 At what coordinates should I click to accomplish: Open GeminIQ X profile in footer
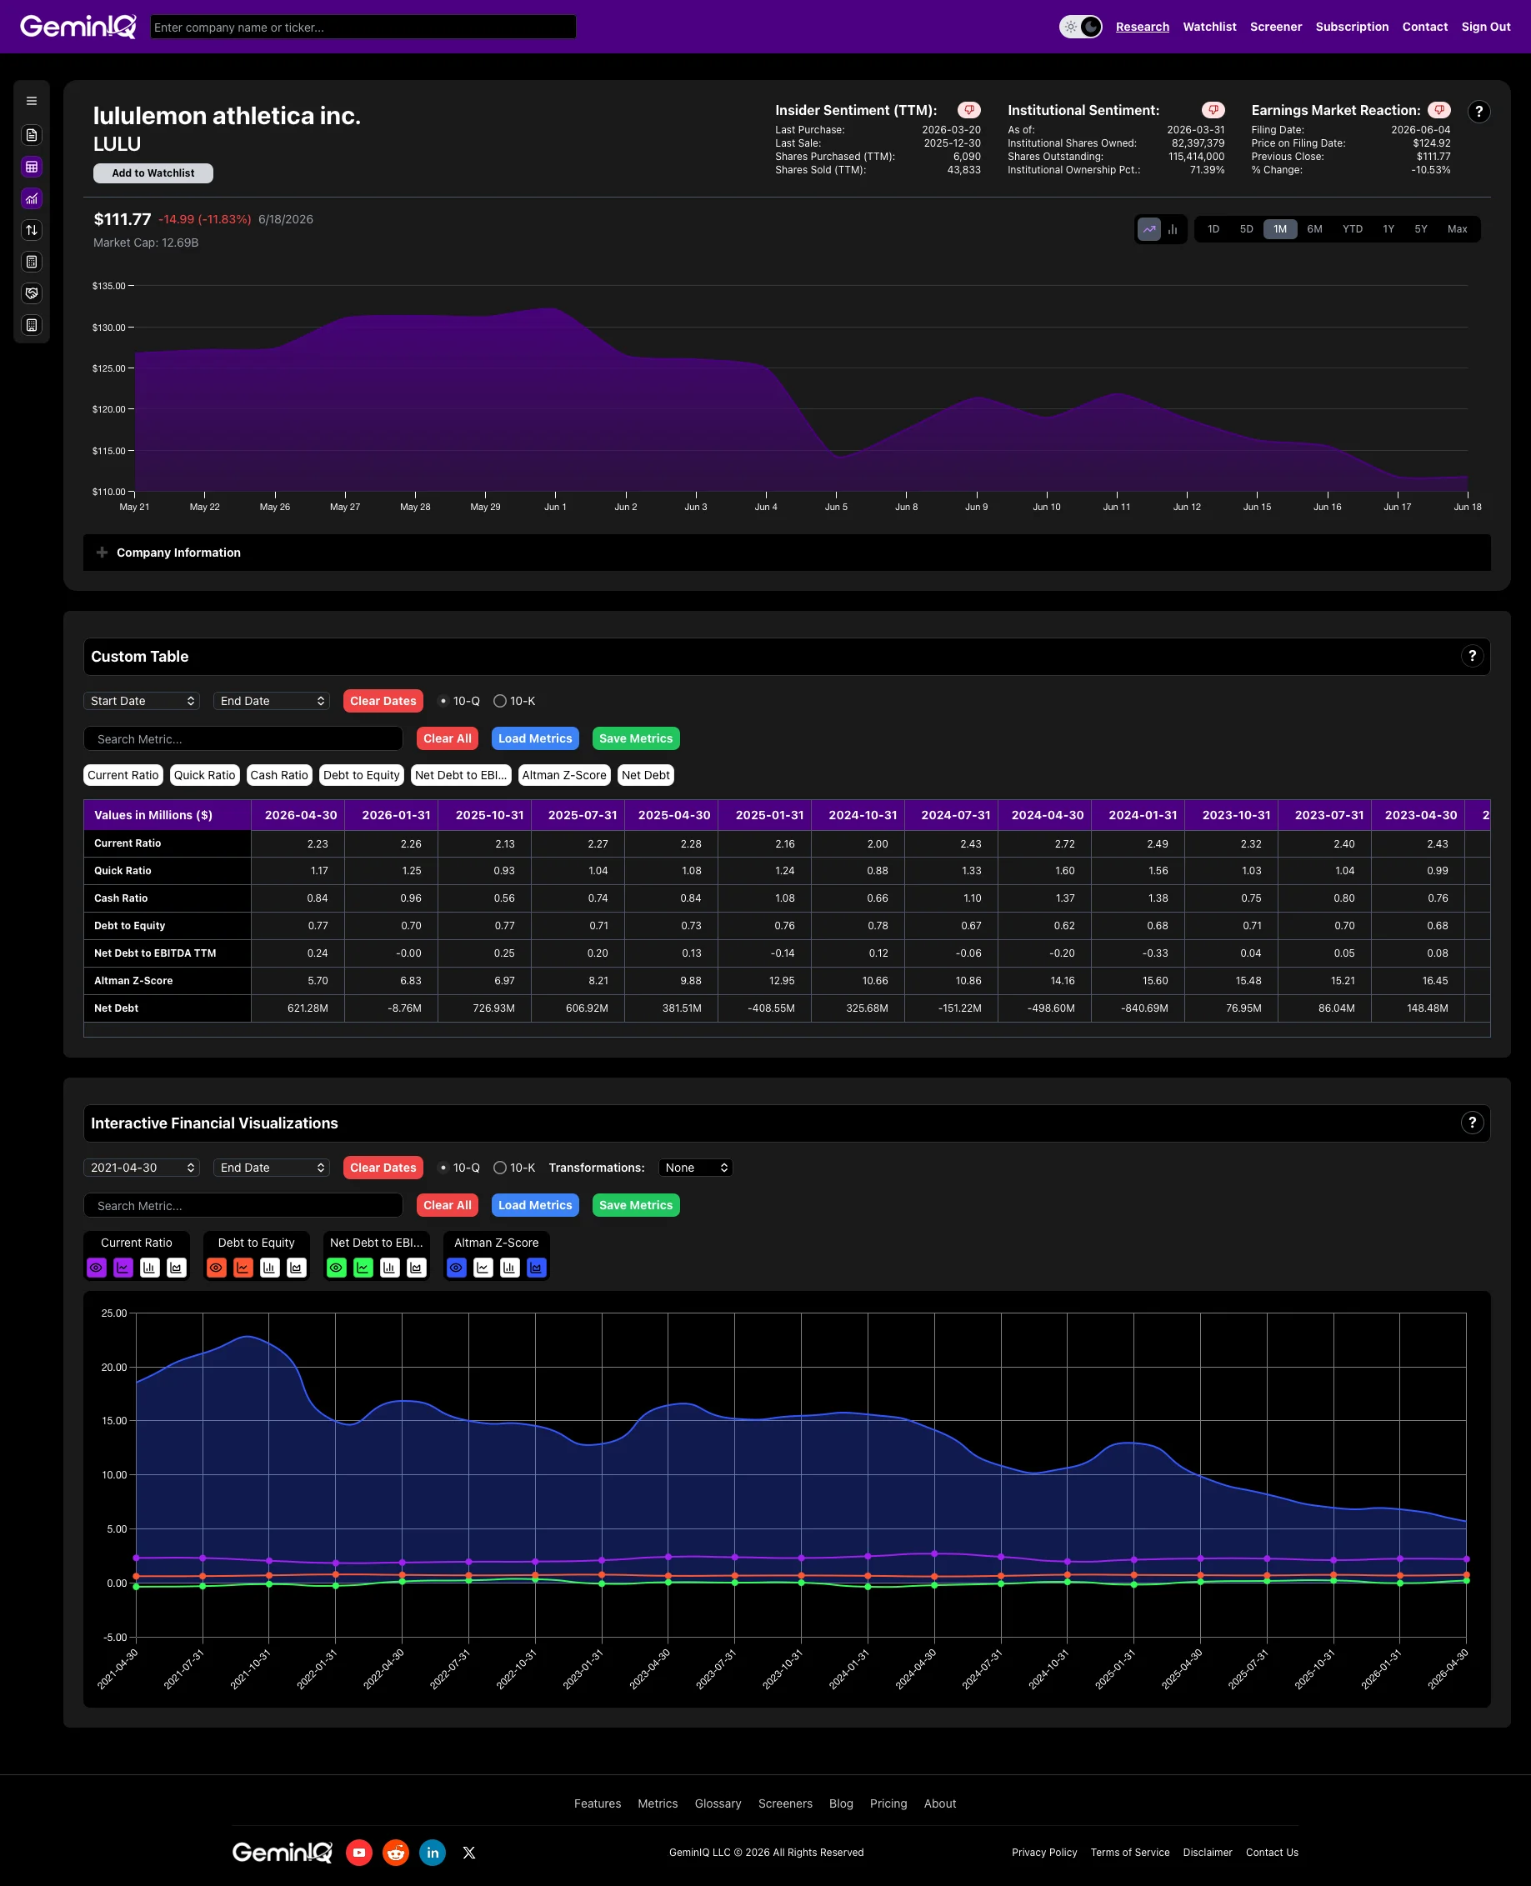point(469,1853)
